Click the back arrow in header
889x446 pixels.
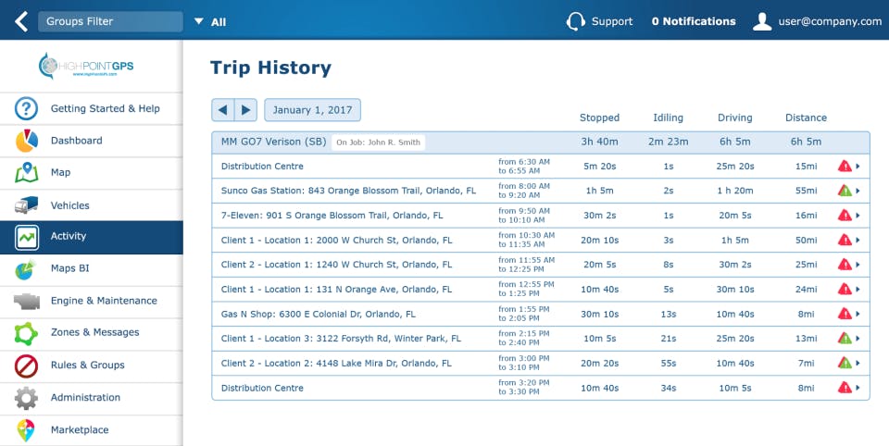(x=21, y=21)
